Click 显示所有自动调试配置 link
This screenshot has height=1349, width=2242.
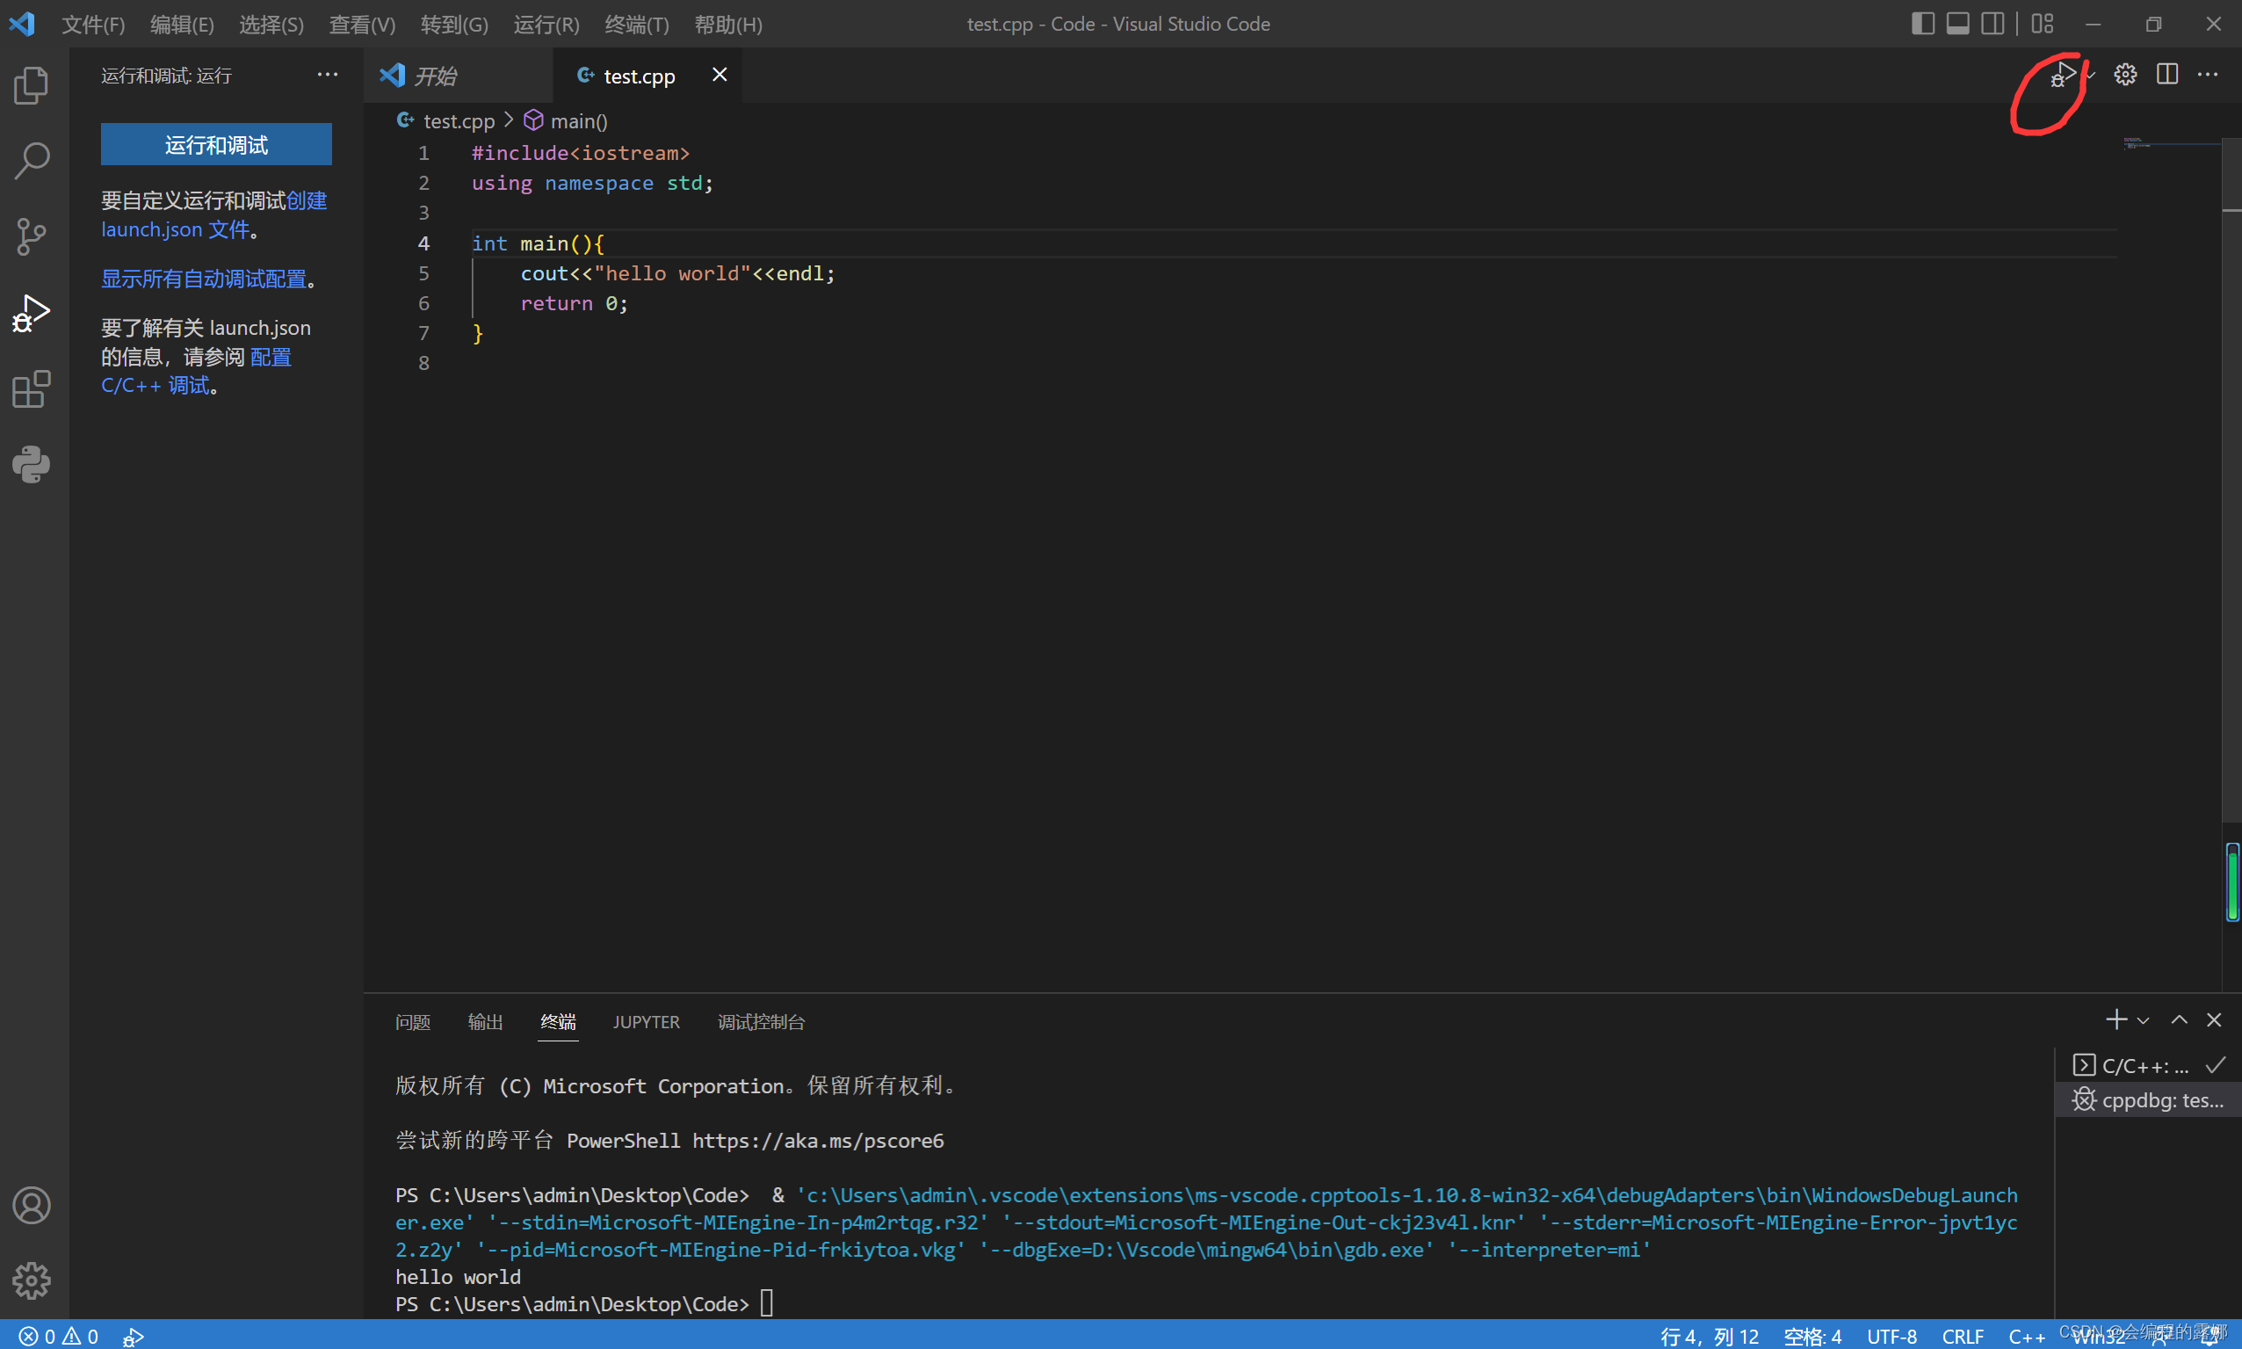[x=204, y=279]
